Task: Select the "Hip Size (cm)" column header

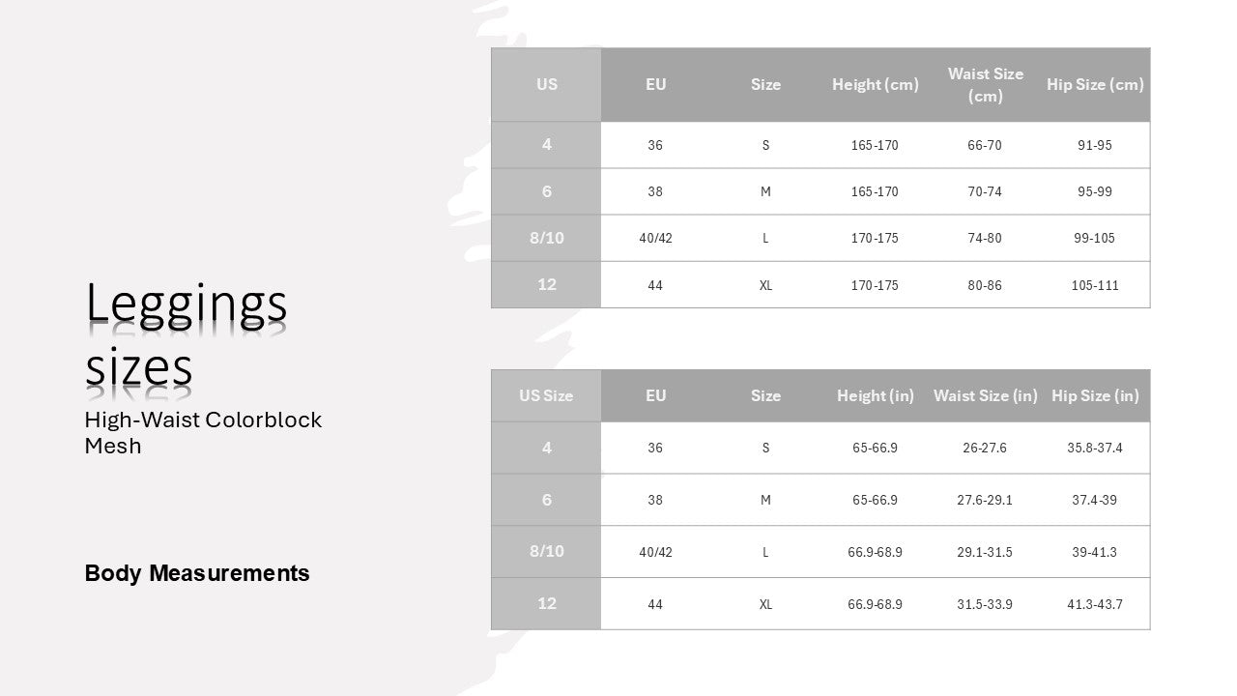Action: click(x=1095, y=85)
